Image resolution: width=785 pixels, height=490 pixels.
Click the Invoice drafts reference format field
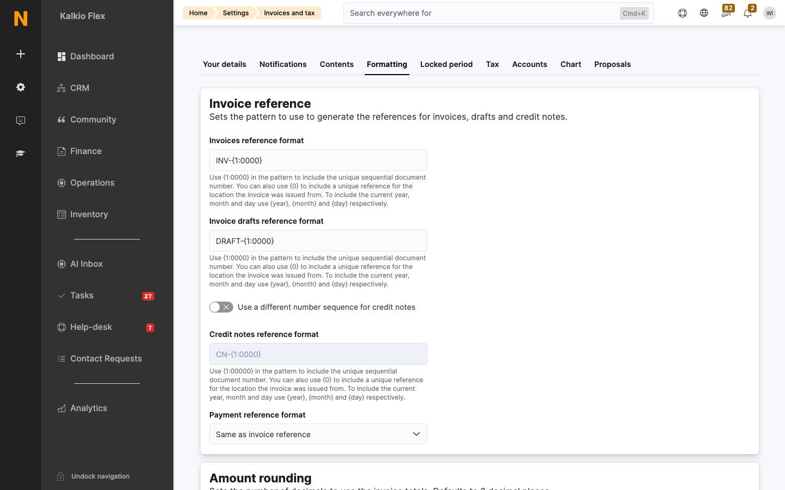coord(318,241)
